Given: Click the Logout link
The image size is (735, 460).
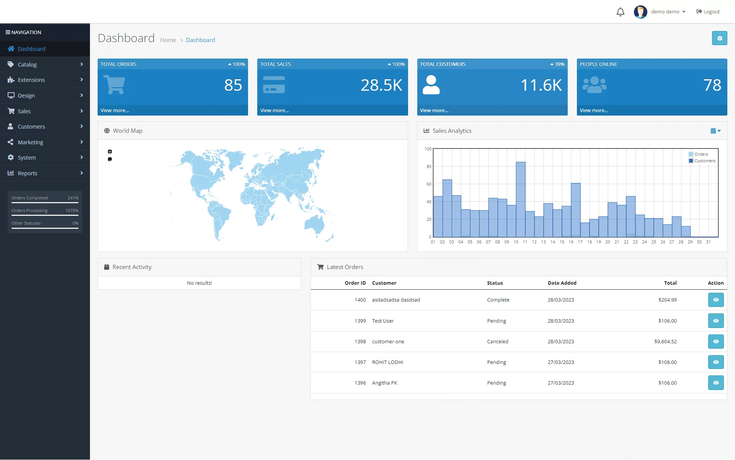Looking at the screenshot, I should tap(708, 12).
